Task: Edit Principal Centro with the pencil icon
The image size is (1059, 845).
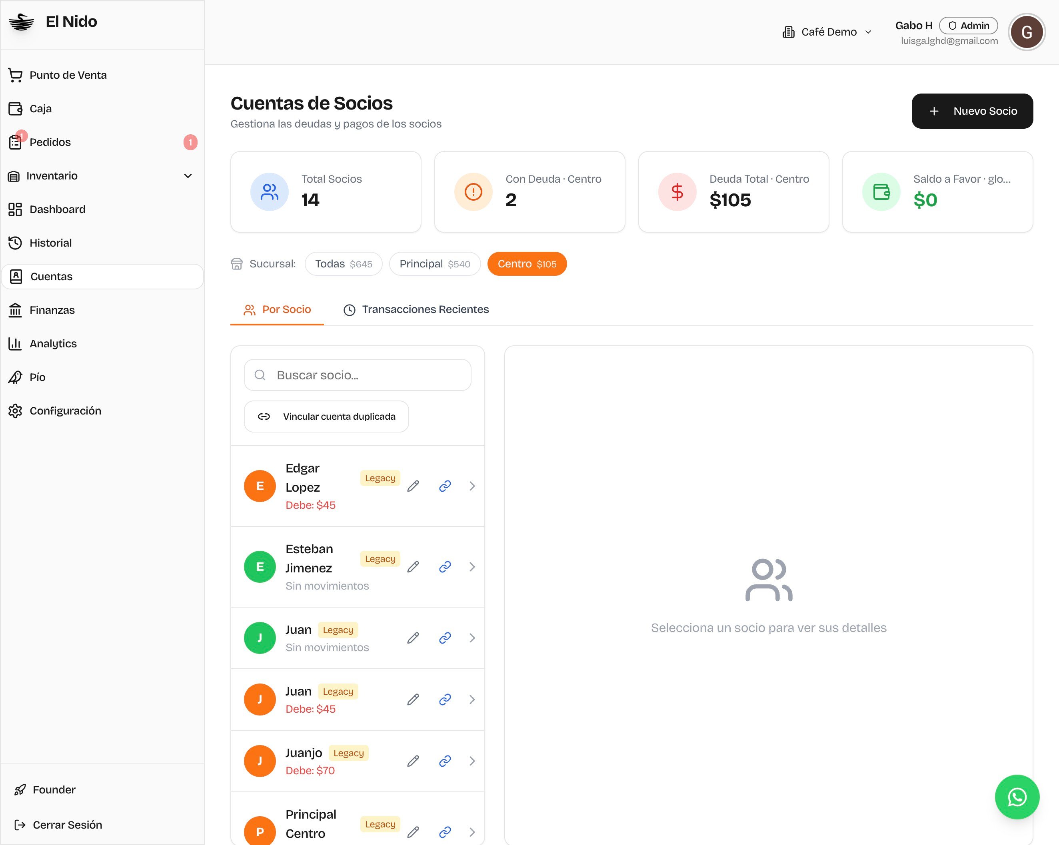Action: 413,832
